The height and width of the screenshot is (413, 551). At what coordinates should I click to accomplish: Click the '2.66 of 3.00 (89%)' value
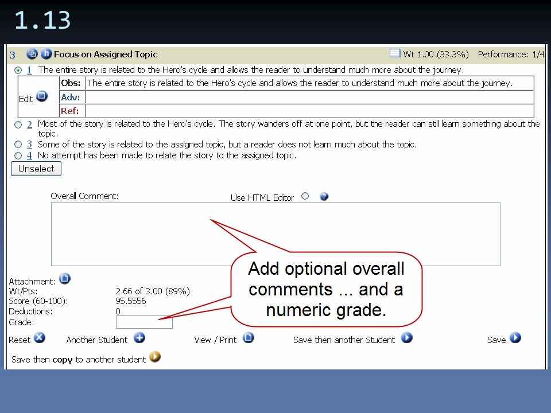[x=153, y=291]
